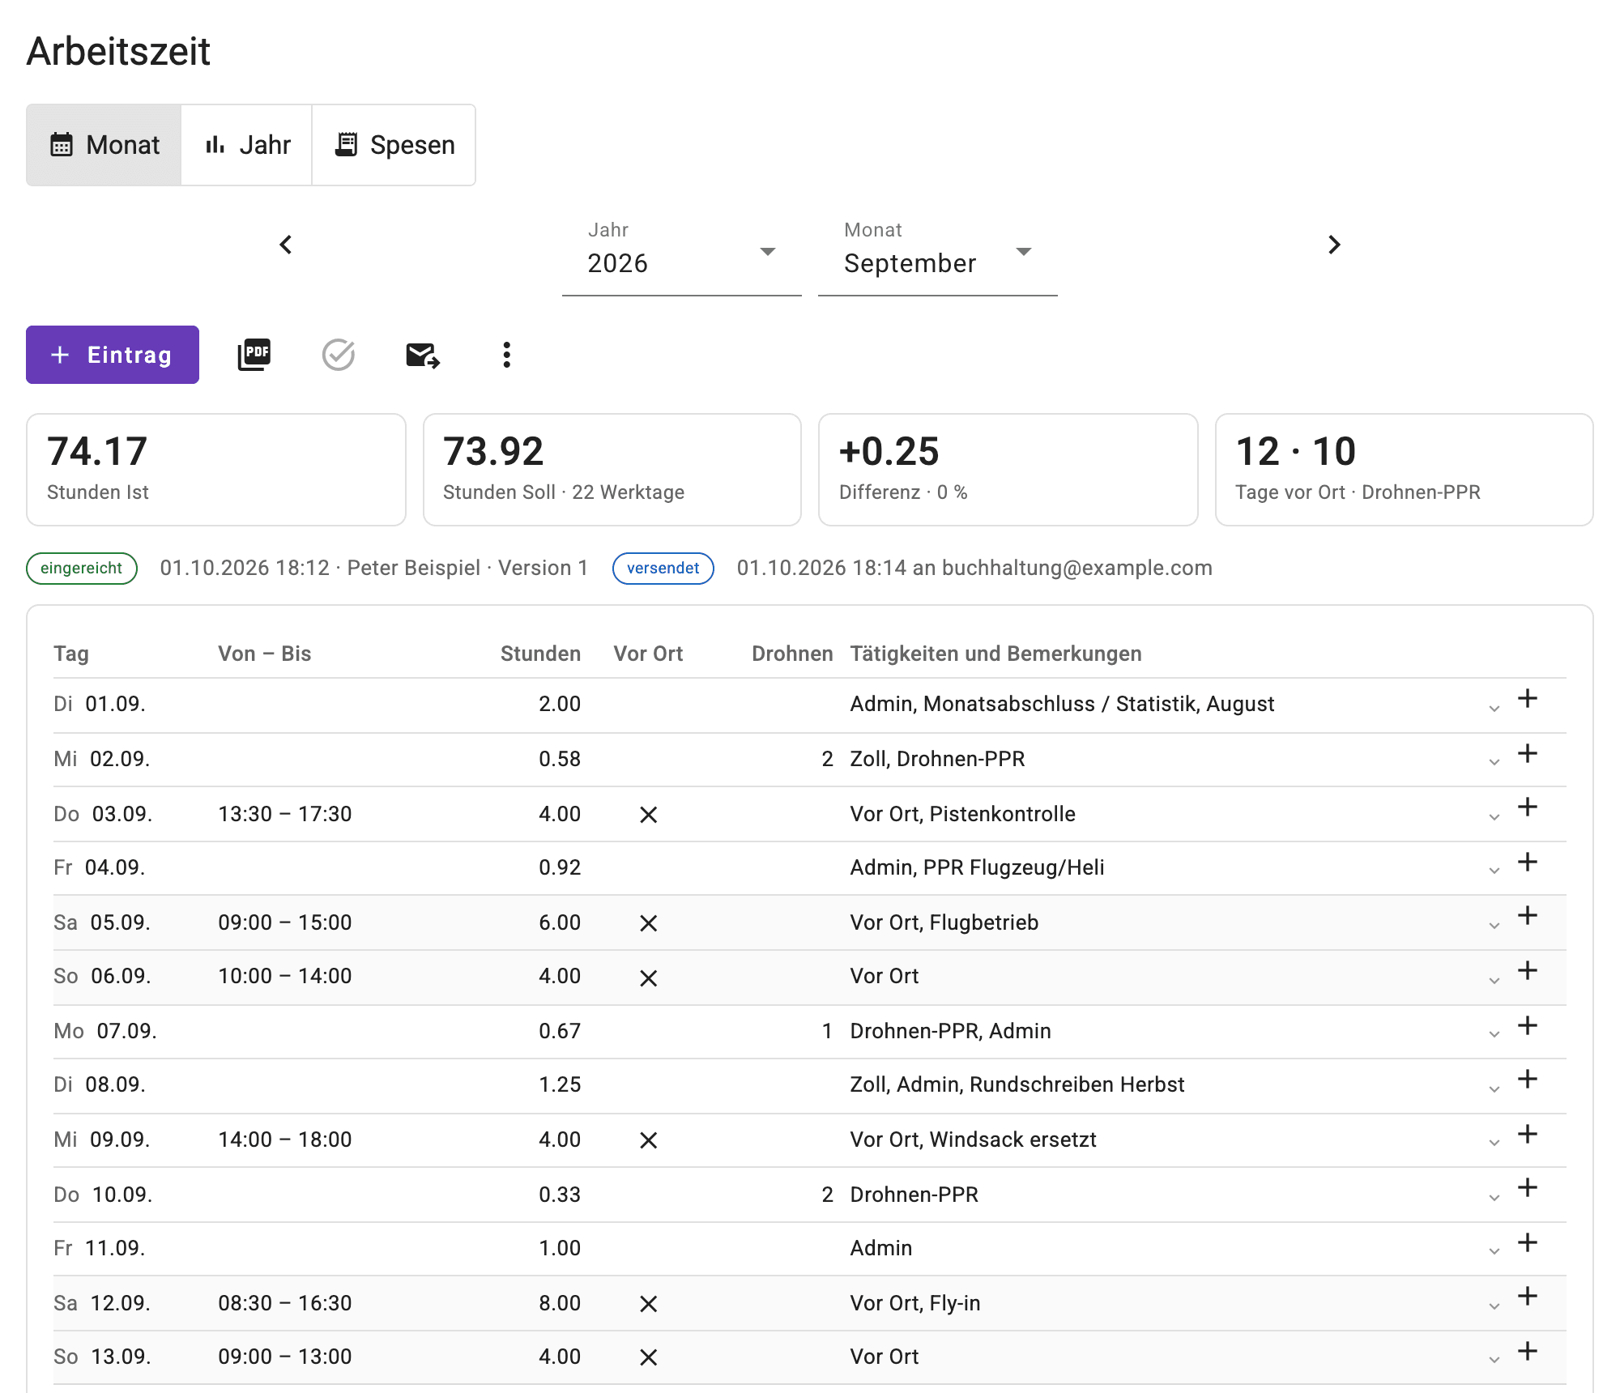Image resolution: width=1620 pixels, height=1393 pixels.
Task: Click the Differenz +0.25 card
Action: point(1008,470)
